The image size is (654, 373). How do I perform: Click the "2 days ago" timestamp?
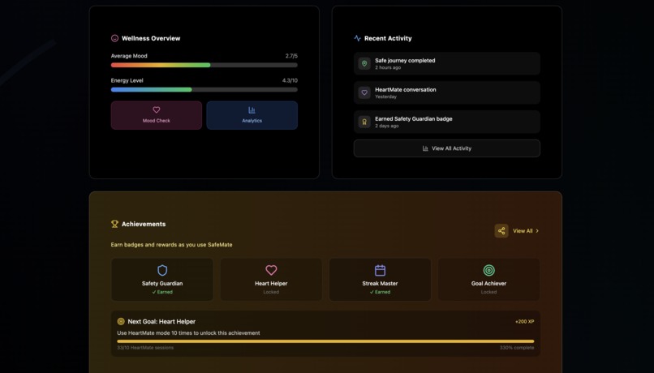pyautogui.click(x=387, y=126)
